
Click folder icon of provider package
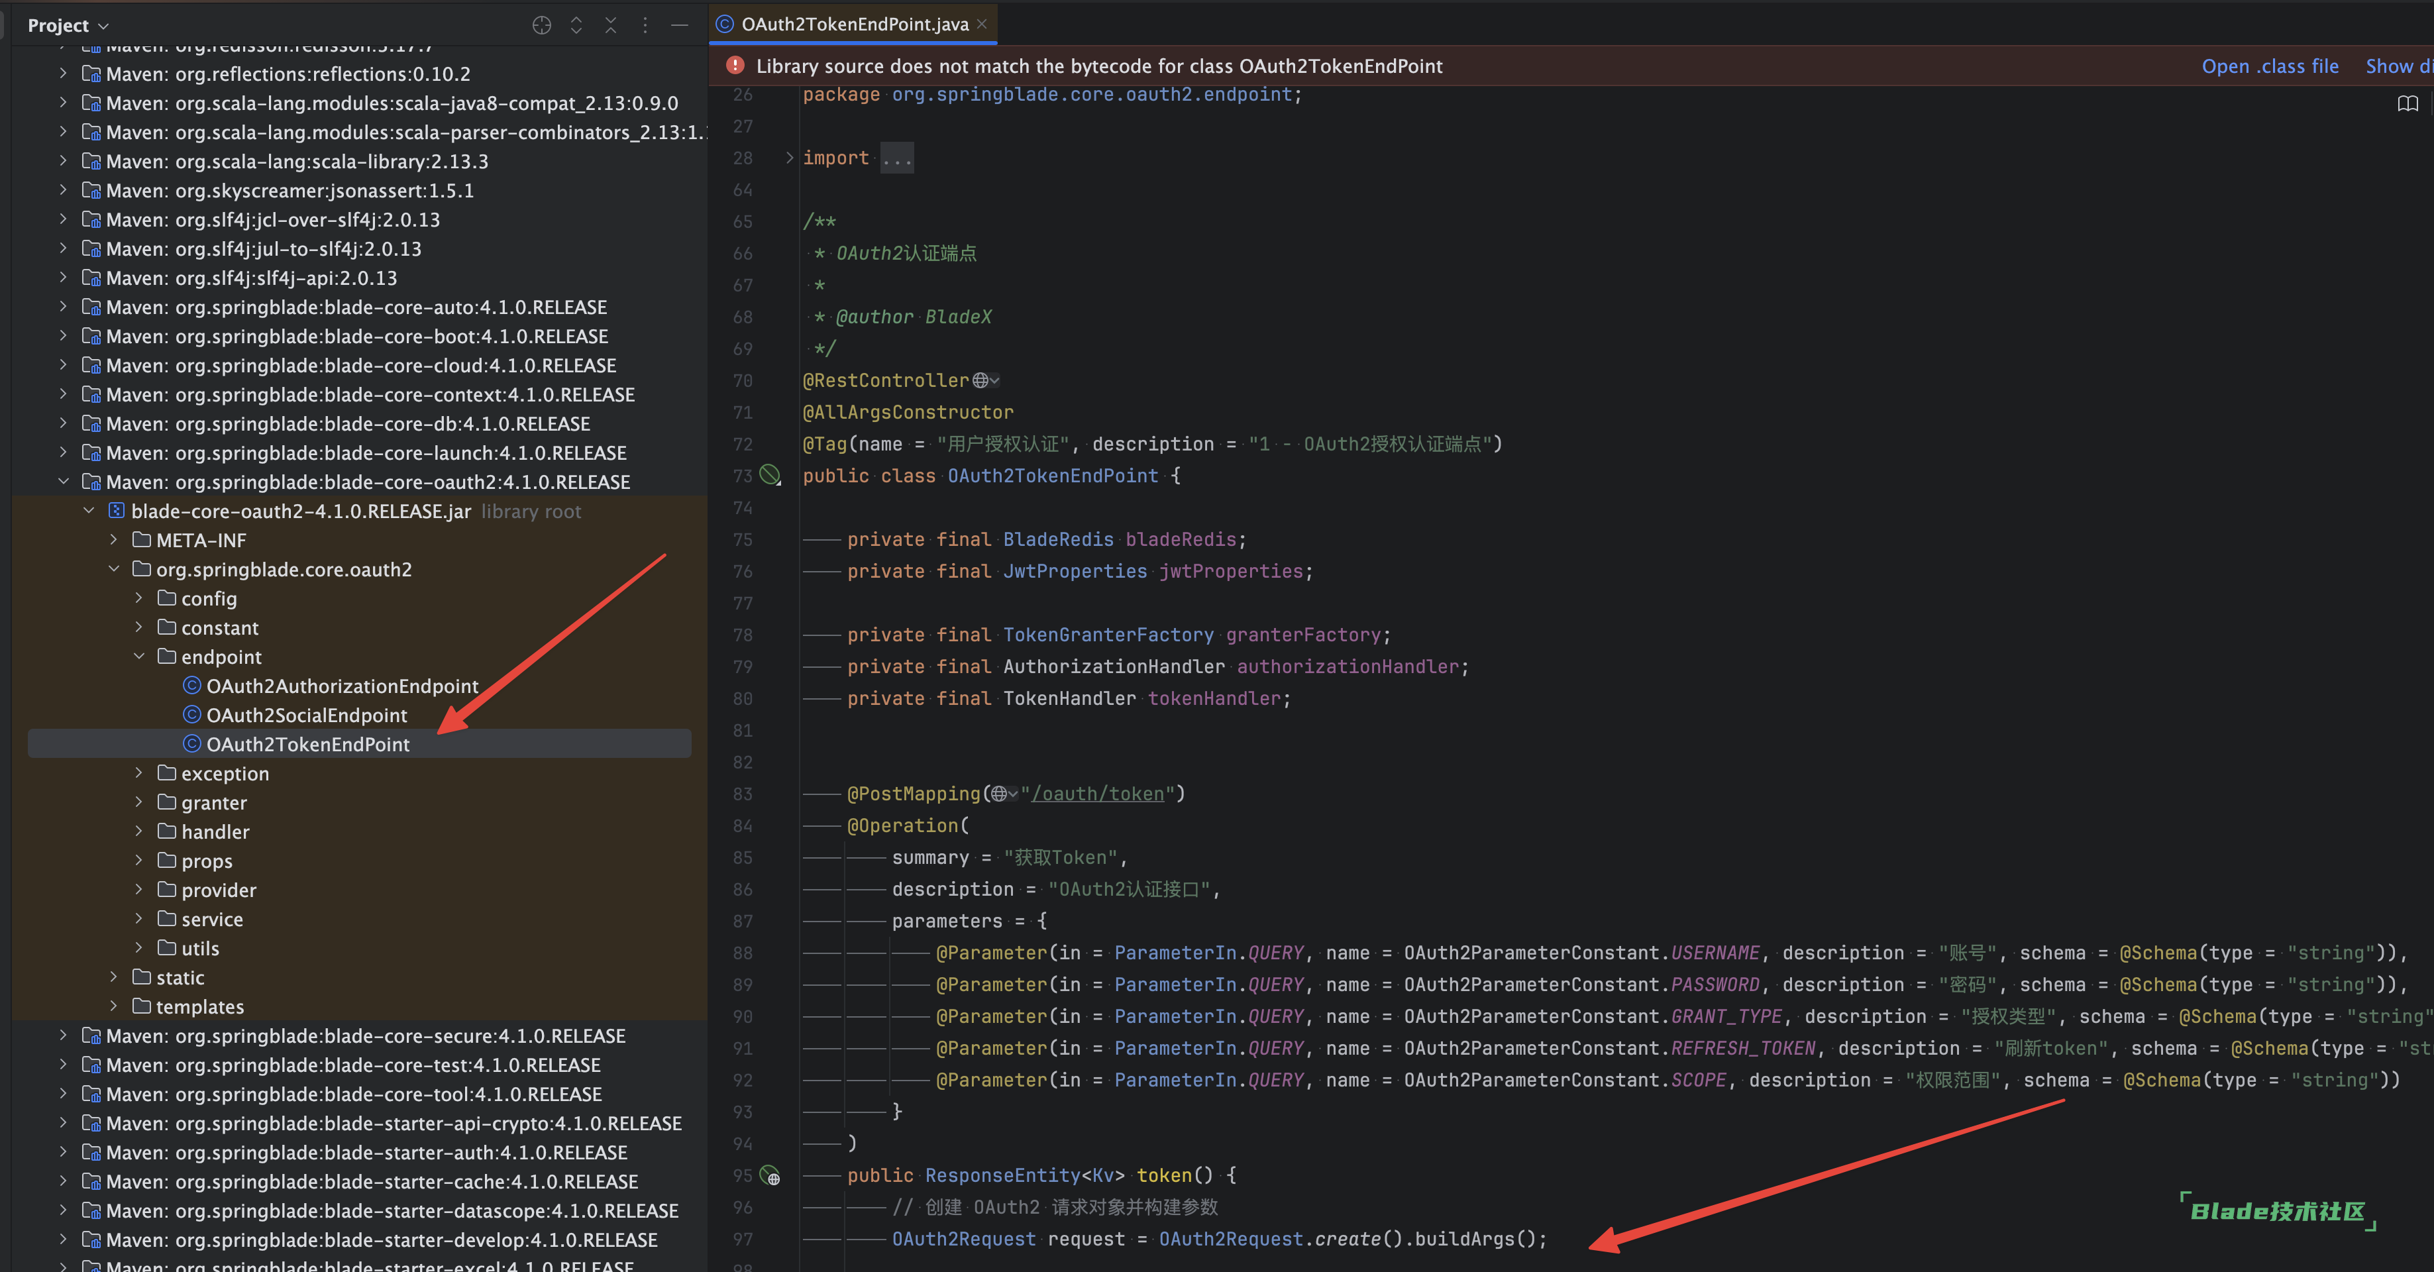(x=167, y=889)
